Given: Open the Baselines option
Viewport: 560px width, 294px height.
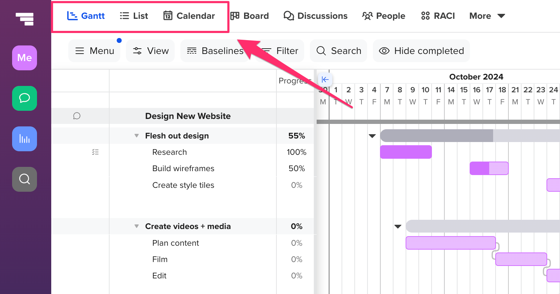Looking at the screenshot, I should point(215,51).
